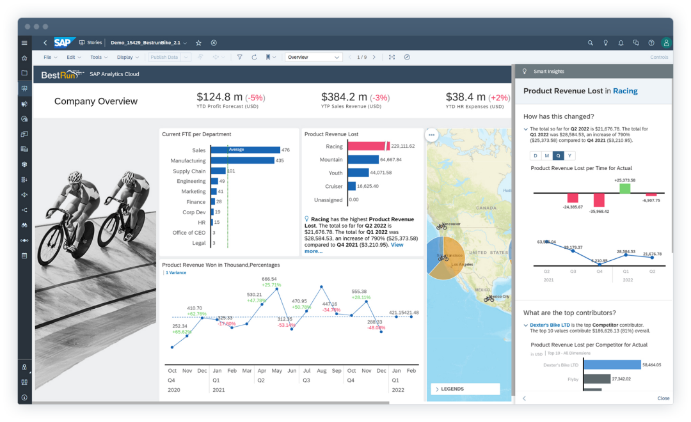Expand the LEGENDS panel on map

click(x=465, y=389)
